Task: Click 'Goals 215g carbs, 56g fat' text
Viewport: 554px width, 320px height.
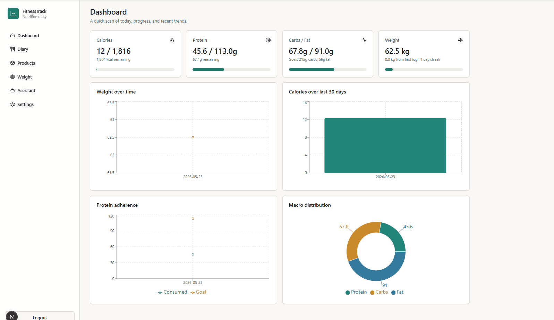Action: pos(309,60)
